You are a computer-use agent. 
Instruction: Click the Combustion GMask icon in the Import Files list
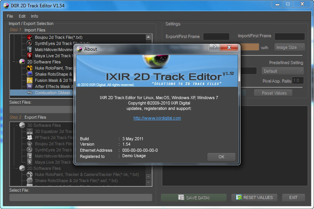tap(30, 93)
